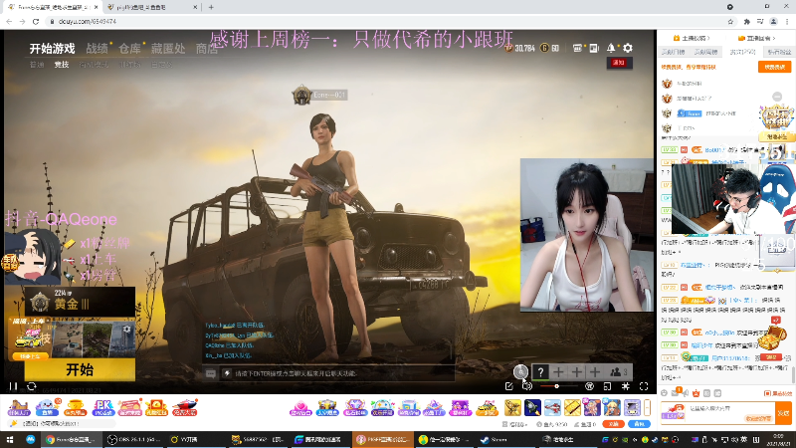Click the megaphone icon in chat toolbar

686,392
